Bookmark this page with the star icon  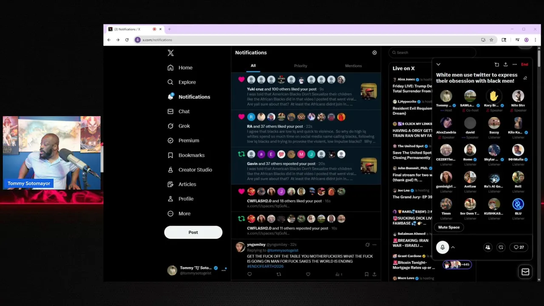point(491,40)
